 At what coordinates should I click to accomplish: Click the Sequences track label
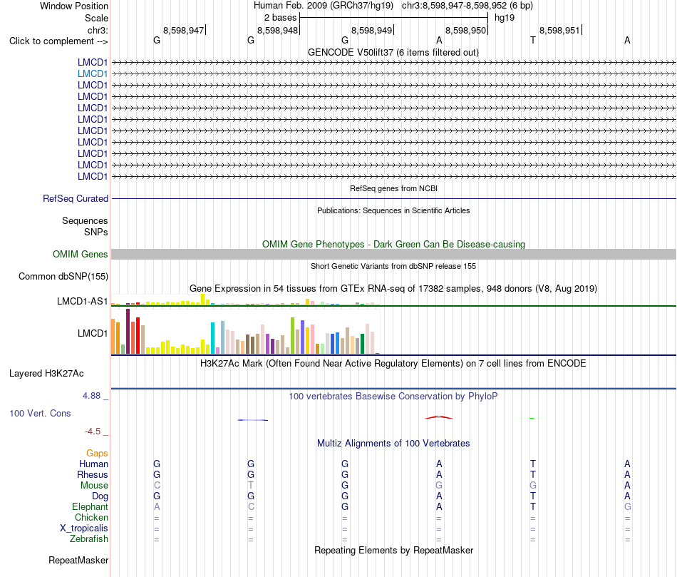(85, 221)
